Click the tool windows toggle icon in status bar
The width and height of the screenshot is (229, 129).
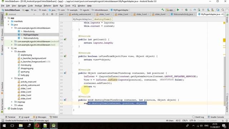point(3,120)
